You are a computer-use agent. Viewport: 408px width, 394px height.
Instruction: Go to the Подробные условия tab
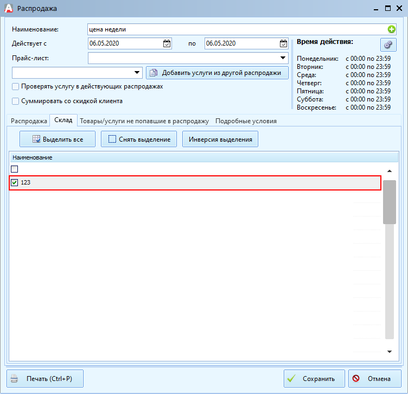click(x=246, y=121)
